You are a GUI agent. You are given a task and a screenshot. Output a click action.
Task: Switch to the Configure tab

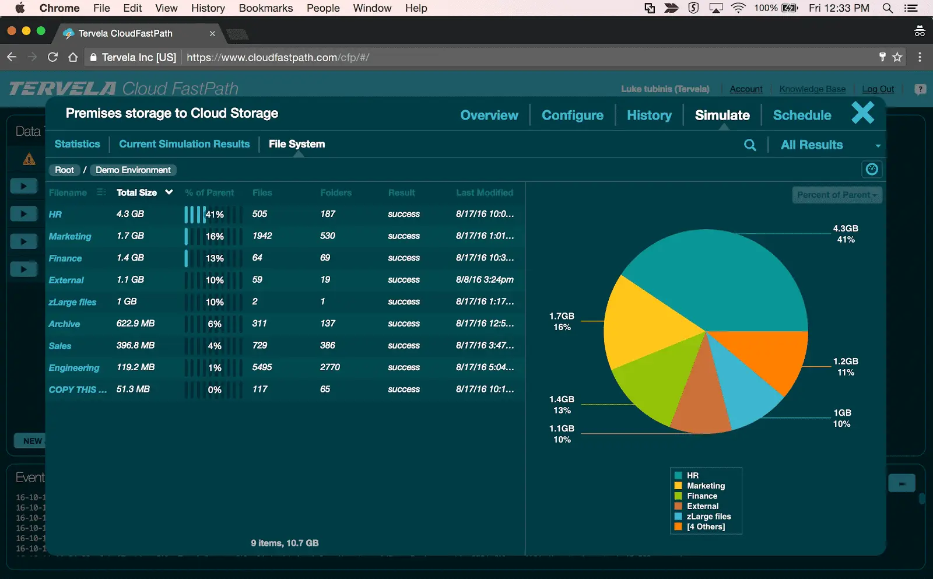573,115
